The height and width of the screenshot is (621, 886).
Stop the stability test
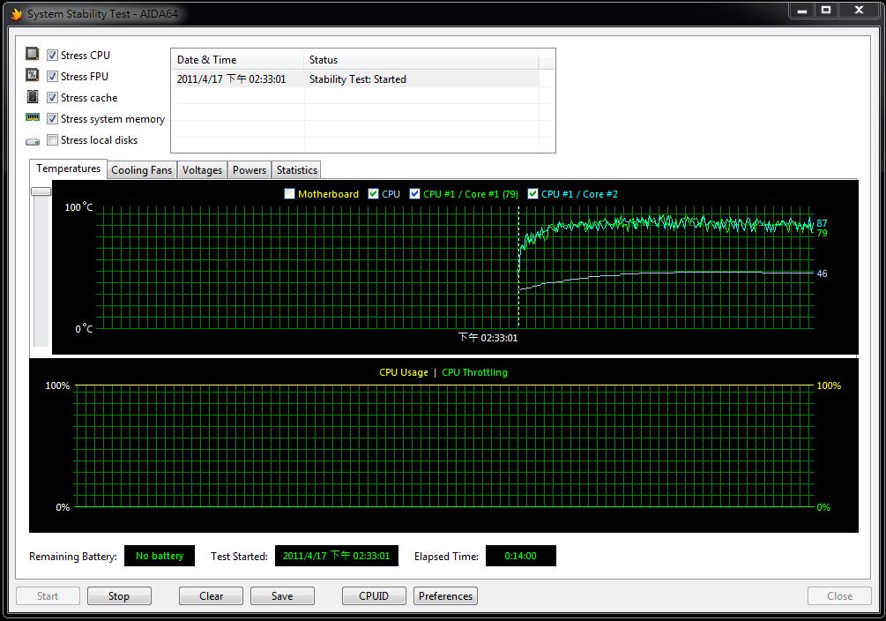[x=119, y=596]
